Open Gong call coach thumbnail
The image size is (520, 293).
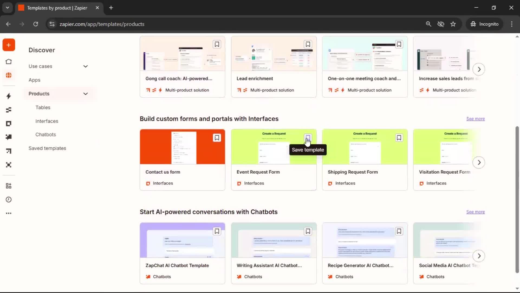click(182, 54)
